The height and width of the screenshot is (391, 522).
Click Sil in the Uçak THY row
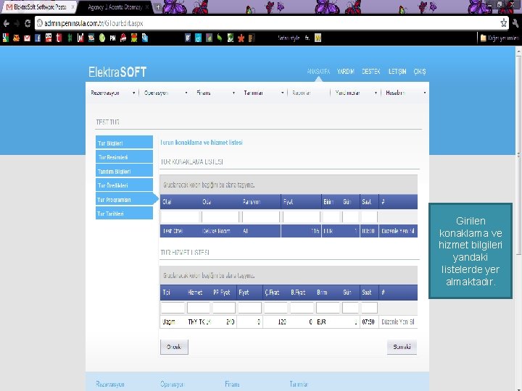tap(412, 321)
